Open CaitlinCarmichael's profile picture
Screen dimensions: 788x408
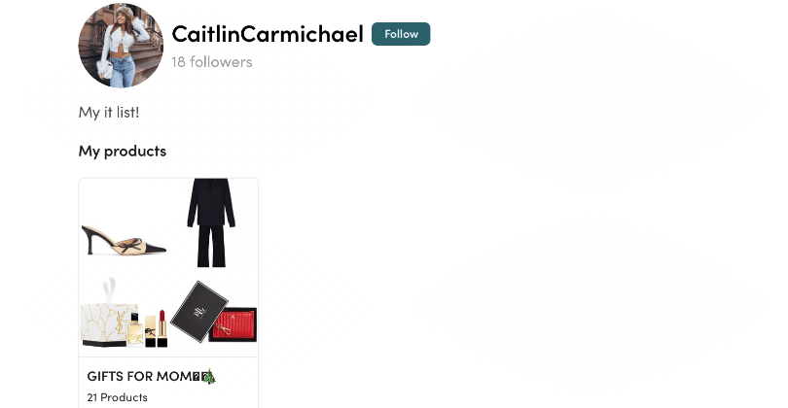[x=121, y=45]
